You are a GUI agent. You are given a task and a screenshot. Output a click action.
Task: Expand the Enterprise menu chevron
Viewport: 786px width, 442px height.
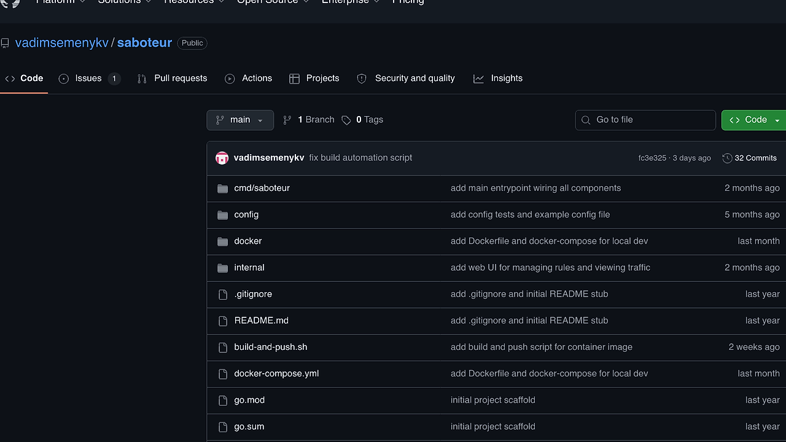(x=377, y=2)
